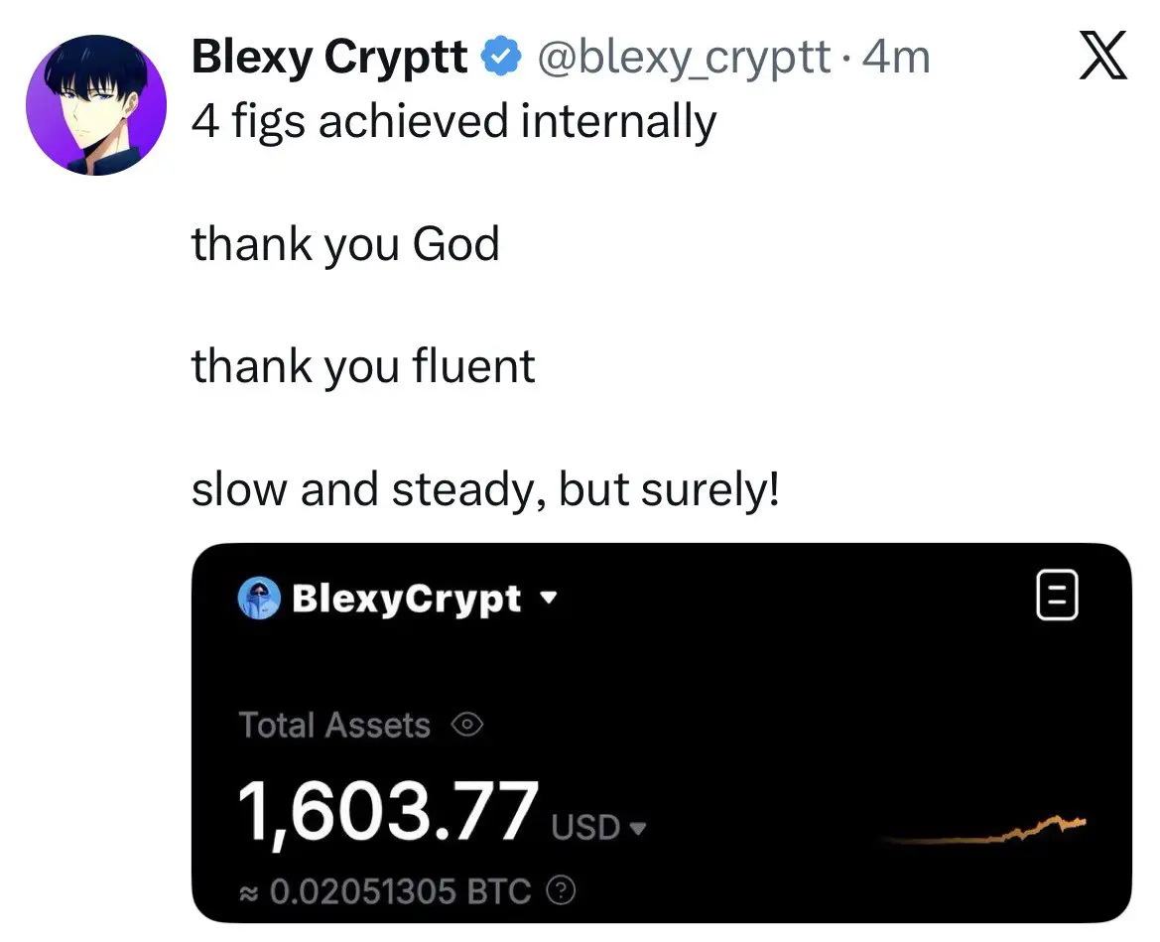Click the blue verified badge
1160x942 pixels.
pos(501,59)
